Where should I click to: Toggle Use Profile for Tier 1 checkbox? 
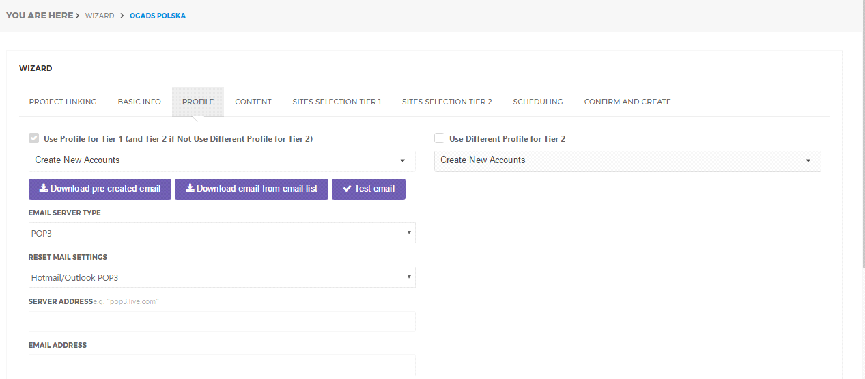pyautogui.click(x=33, y=138)
